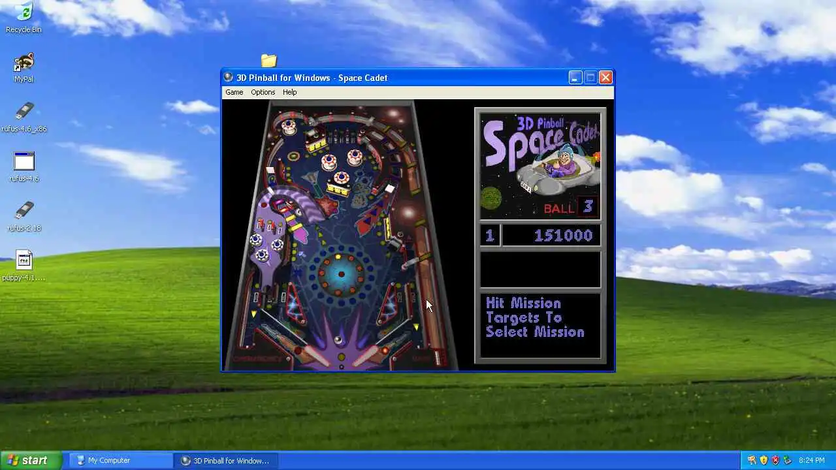
Task: Click the score value 151000
Action: coord(564,235)
